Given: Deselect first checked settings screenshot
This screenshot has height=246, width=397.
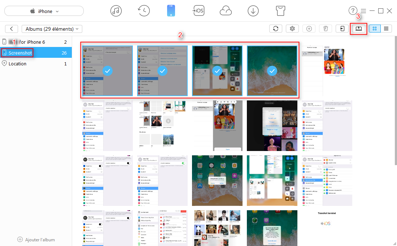Looking at the screenshot, I should pos(107,71).
